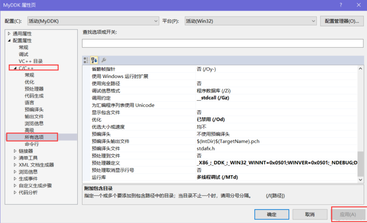Select 高级 in the tree
The width and height of the screenshot is (367, 223).
tap(30, 130)
